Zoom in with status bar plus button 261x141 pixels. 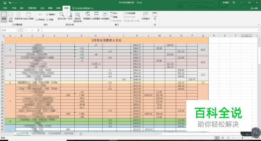252,138
